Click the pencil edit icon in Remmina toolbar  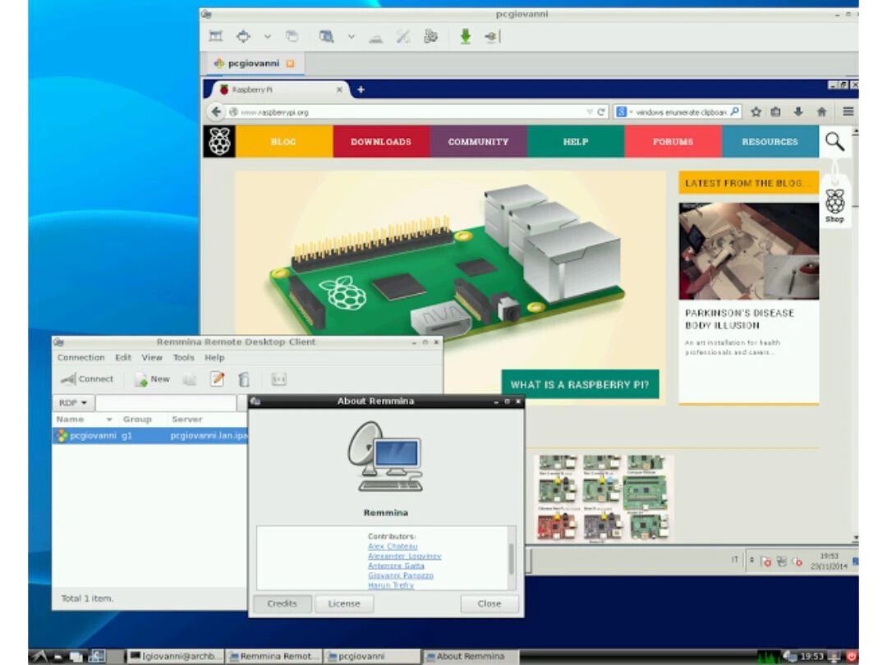[x=217, y=378]
